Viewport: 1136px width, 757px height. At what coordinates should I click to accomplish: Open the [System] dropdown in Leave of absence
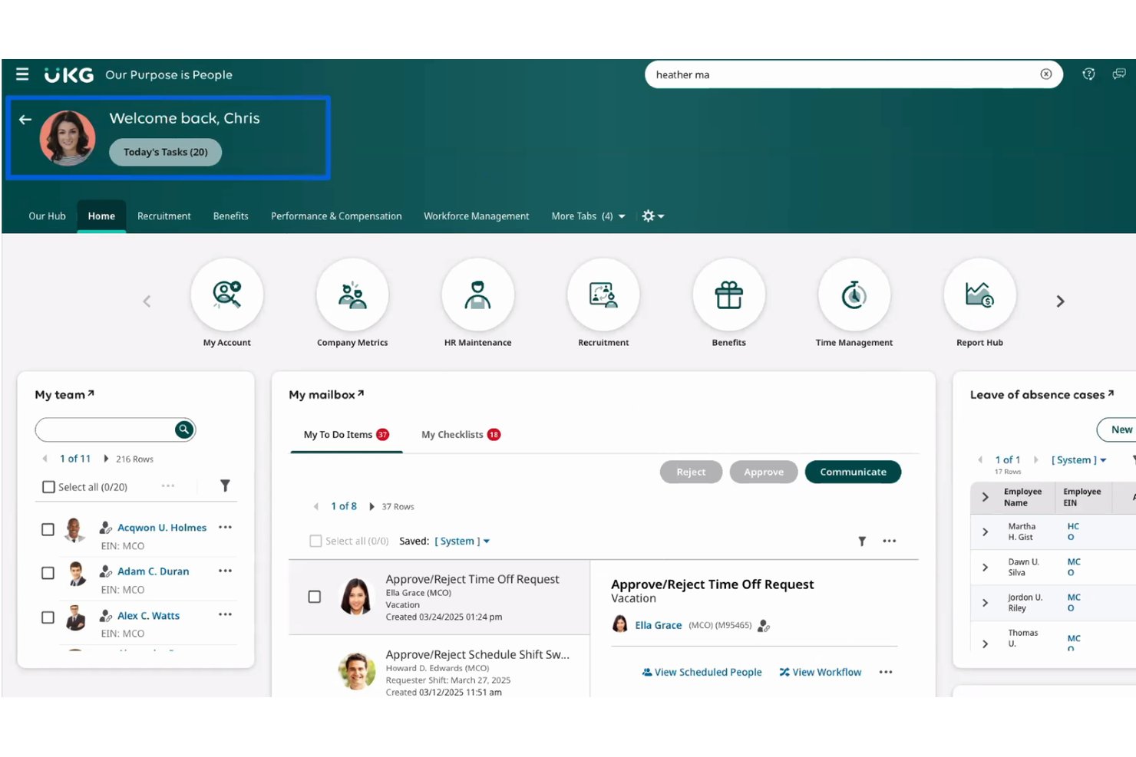(x=1078, y=460)
